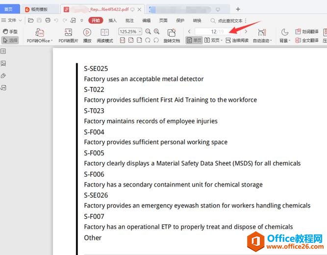Click the quick-access PDF convert icon
Viewport: 327px width, 255px height.
tap(73, 21)
